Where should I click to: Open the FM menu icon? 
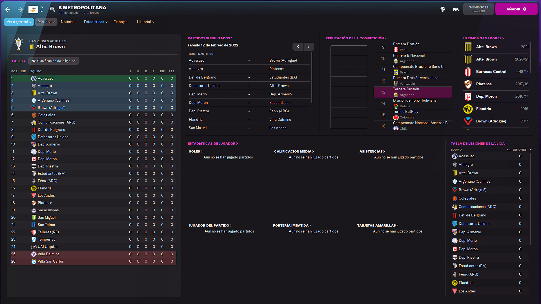tap(456, 9)
